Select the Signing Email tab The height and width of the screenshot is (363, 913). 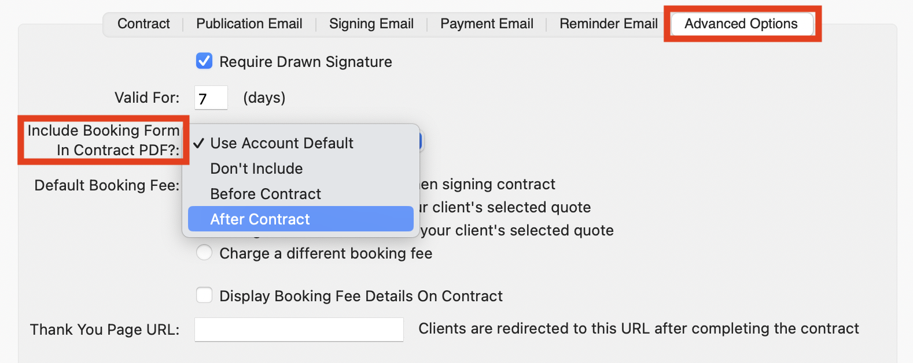[x=371, y=24]
